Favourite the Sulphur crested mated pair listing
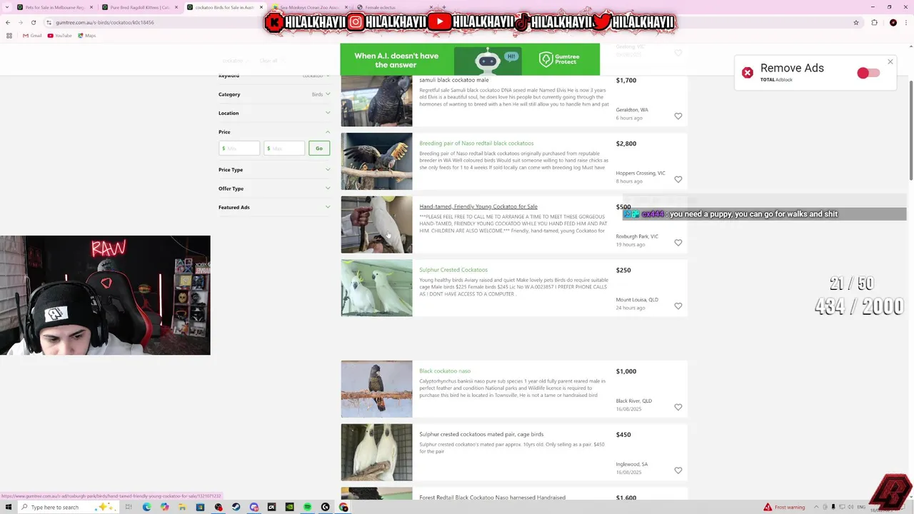Image resolution: width=914 pixels, height=514 pixels. coord(678,470)
